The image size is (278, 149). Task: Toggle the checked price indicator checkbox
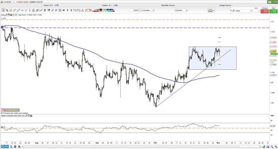coord(16,15)
